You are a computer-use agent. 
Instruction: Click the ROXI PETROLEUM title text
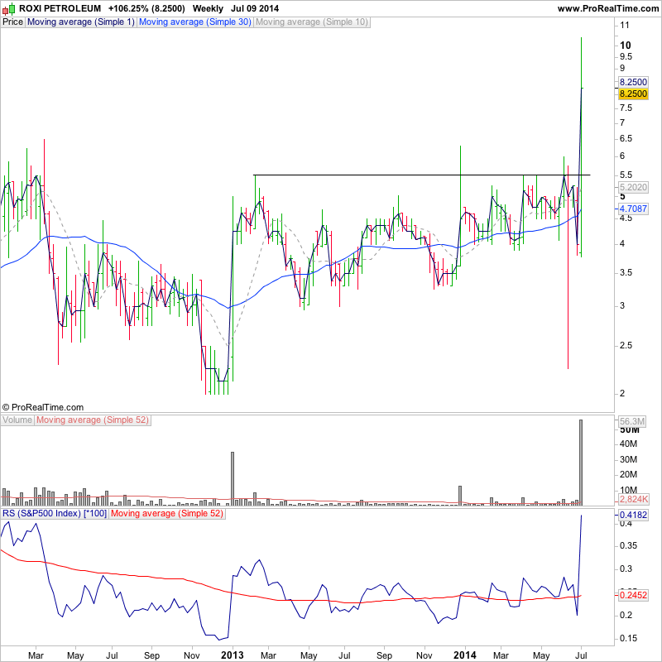point(60,8)
